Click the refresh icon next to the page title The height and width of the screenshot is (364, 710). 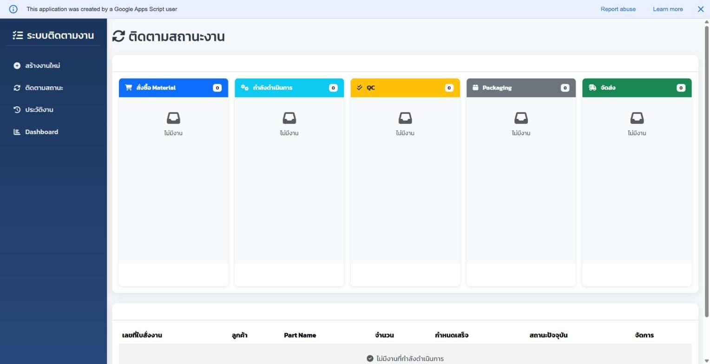[x=118, y=36]
